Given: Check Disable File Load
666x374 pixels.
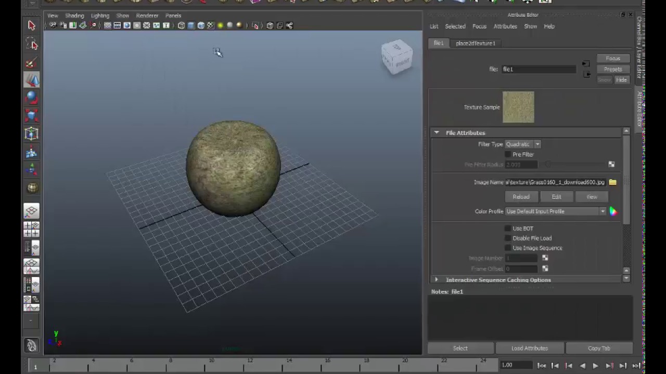Looking at the screenshot, I should [508, 238].
